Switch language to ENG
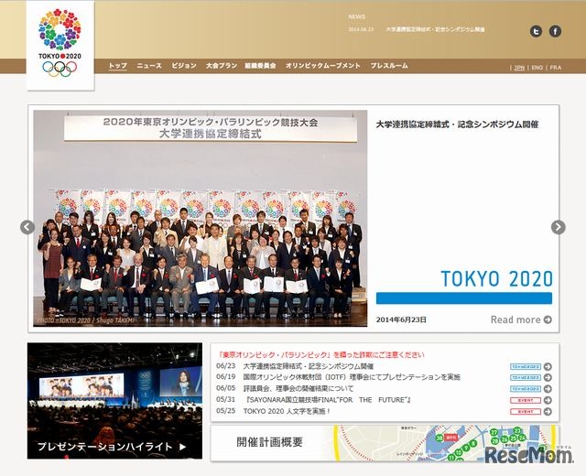Screen dimensions: 586x476 coord(537,68)
